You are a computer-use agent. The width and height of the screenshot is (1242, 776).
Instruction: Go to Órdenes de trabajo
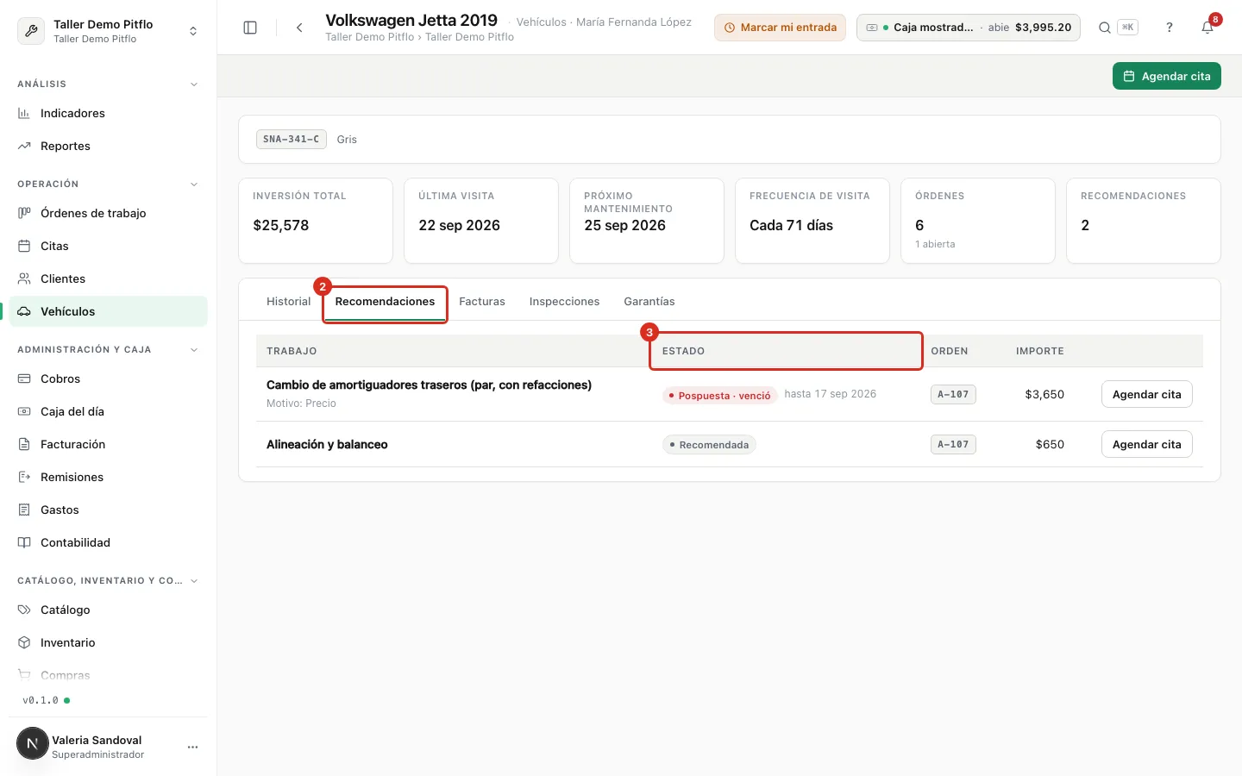click(x=108, y=213)
